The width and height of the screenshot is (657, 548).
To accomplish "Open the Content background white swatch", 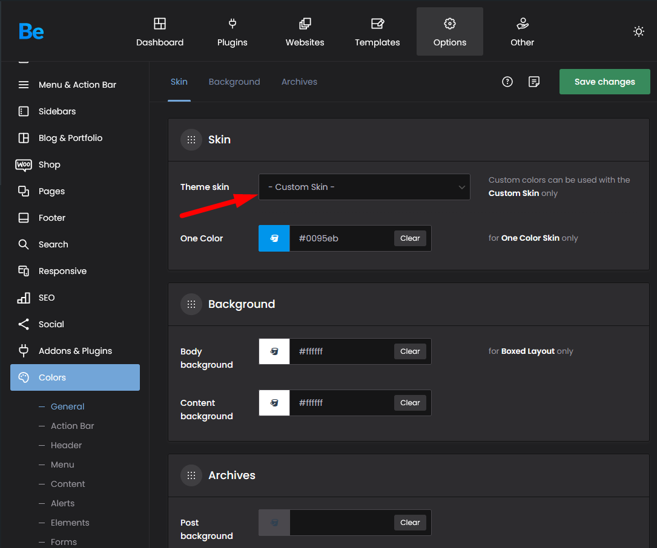I will click(x=274, y=403).
